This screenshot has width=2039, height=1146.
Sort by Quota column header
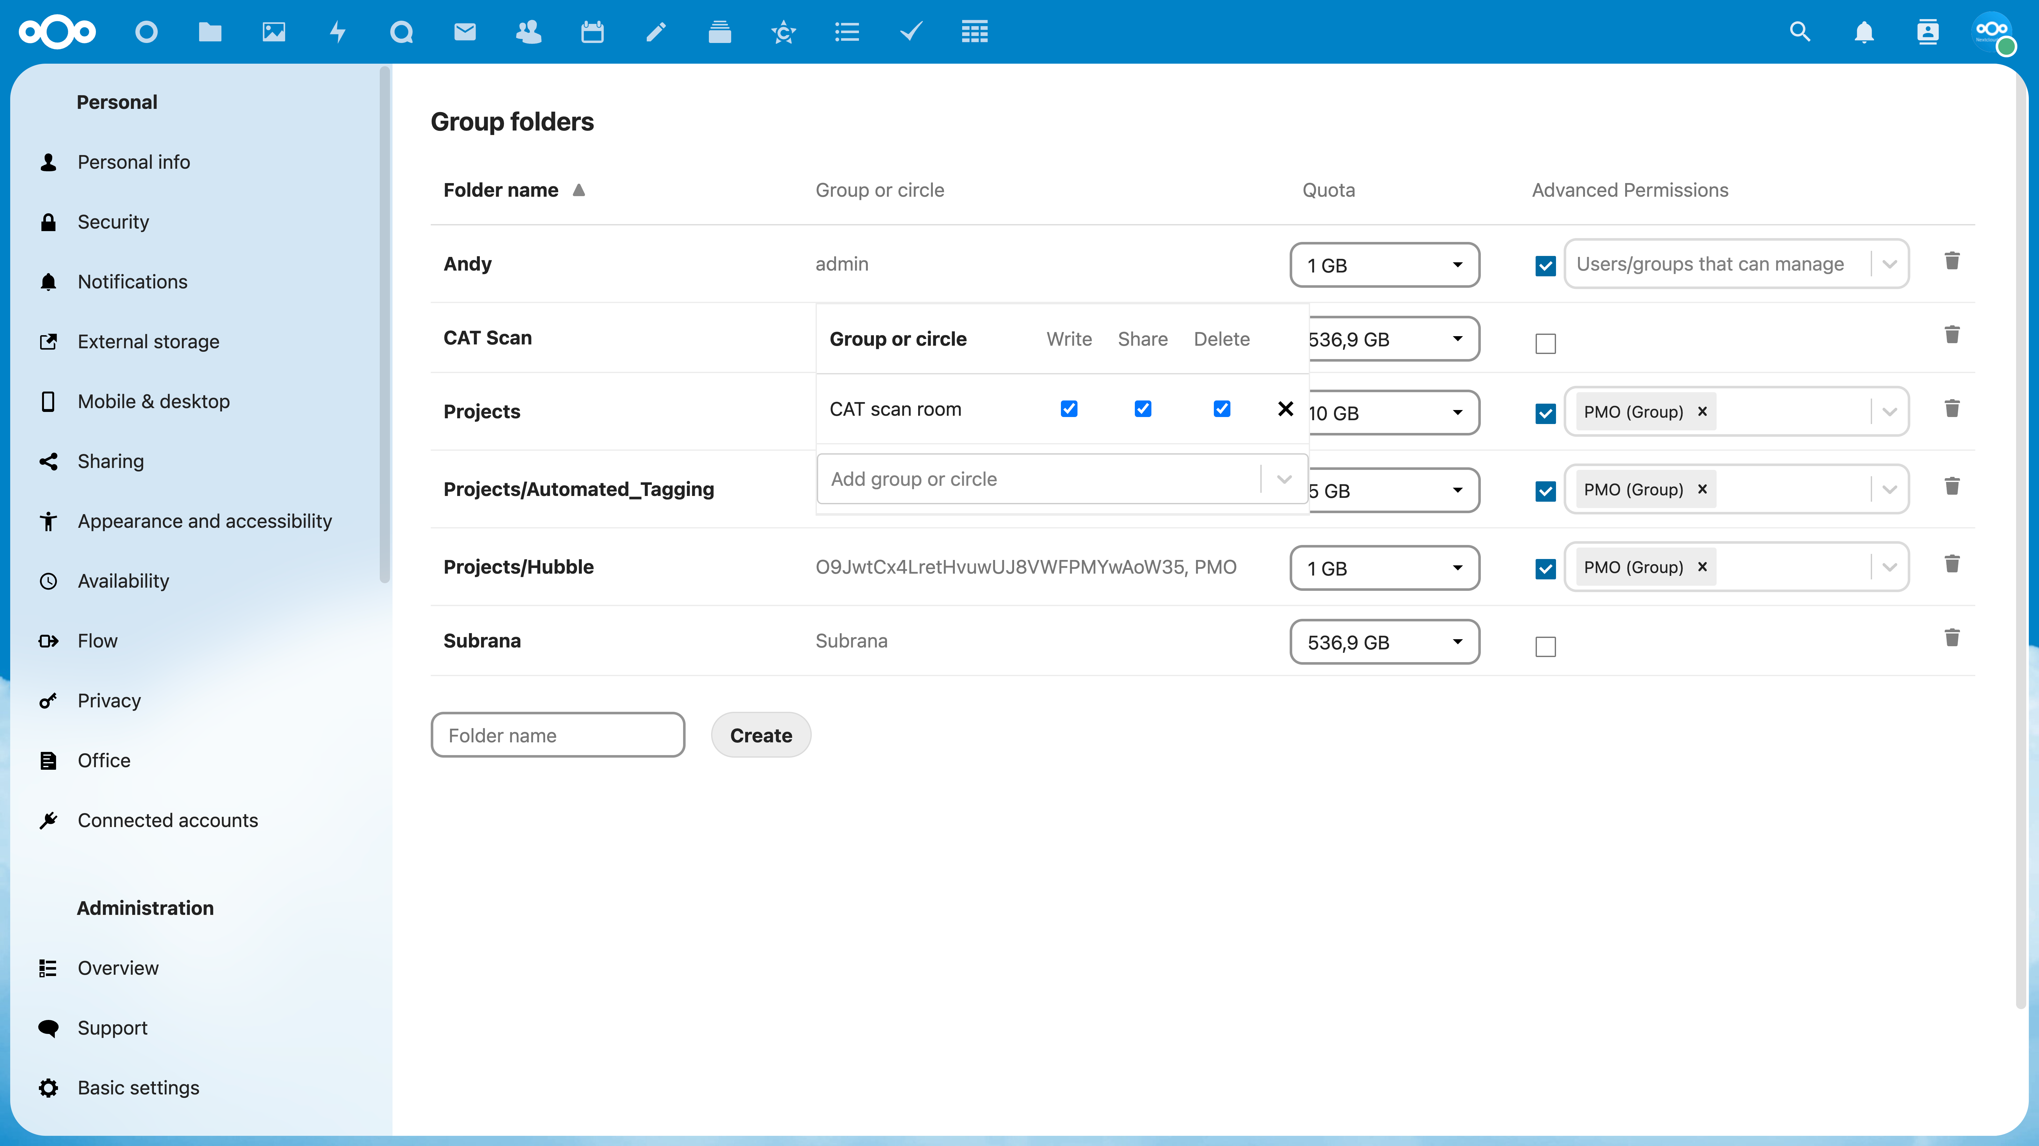point(1328,190)
